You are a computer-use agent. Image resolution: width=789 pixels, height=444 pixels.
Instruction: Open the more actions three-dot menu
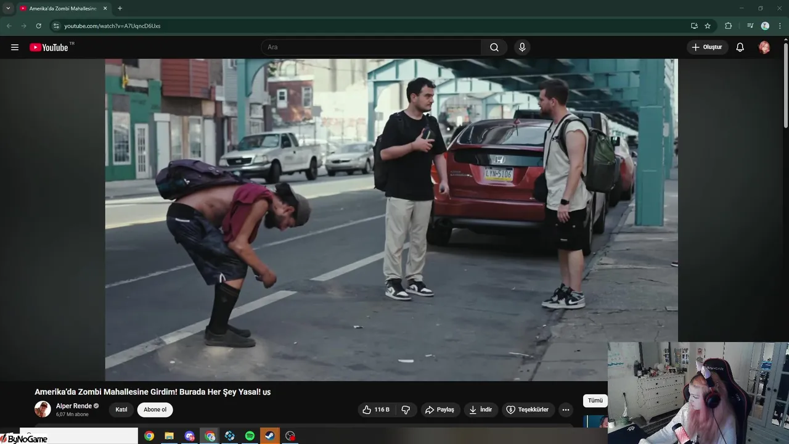pos(566,409)
